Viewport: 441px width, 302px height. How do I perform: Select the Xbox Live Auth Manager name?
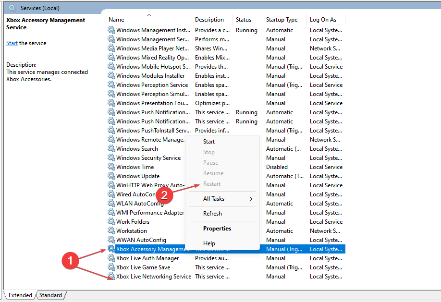pos(147,258)
